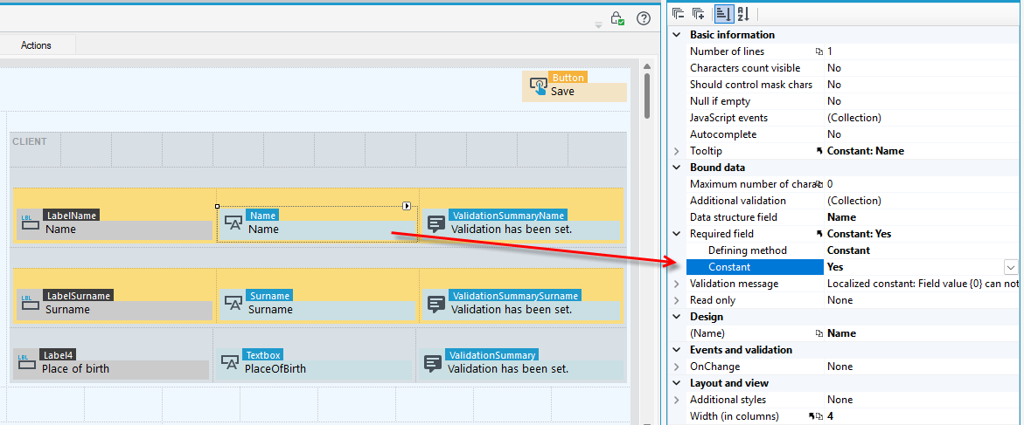The image size is (1024, 425).
Task: Click the Name textbox icon
Action: [233, 223]
